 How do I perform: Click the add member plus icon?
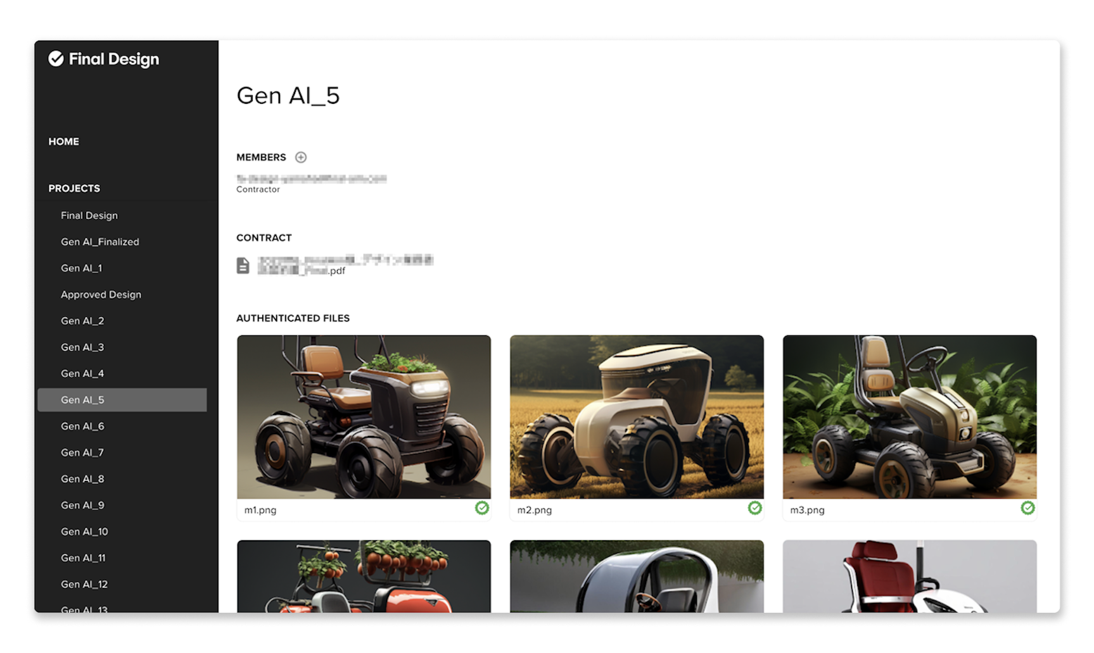click(x=301, y=158)
